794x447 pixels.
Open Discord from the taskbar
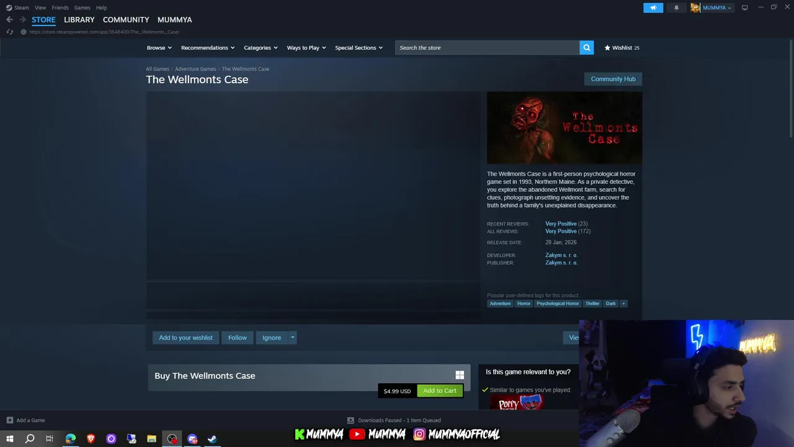[192, 439]
